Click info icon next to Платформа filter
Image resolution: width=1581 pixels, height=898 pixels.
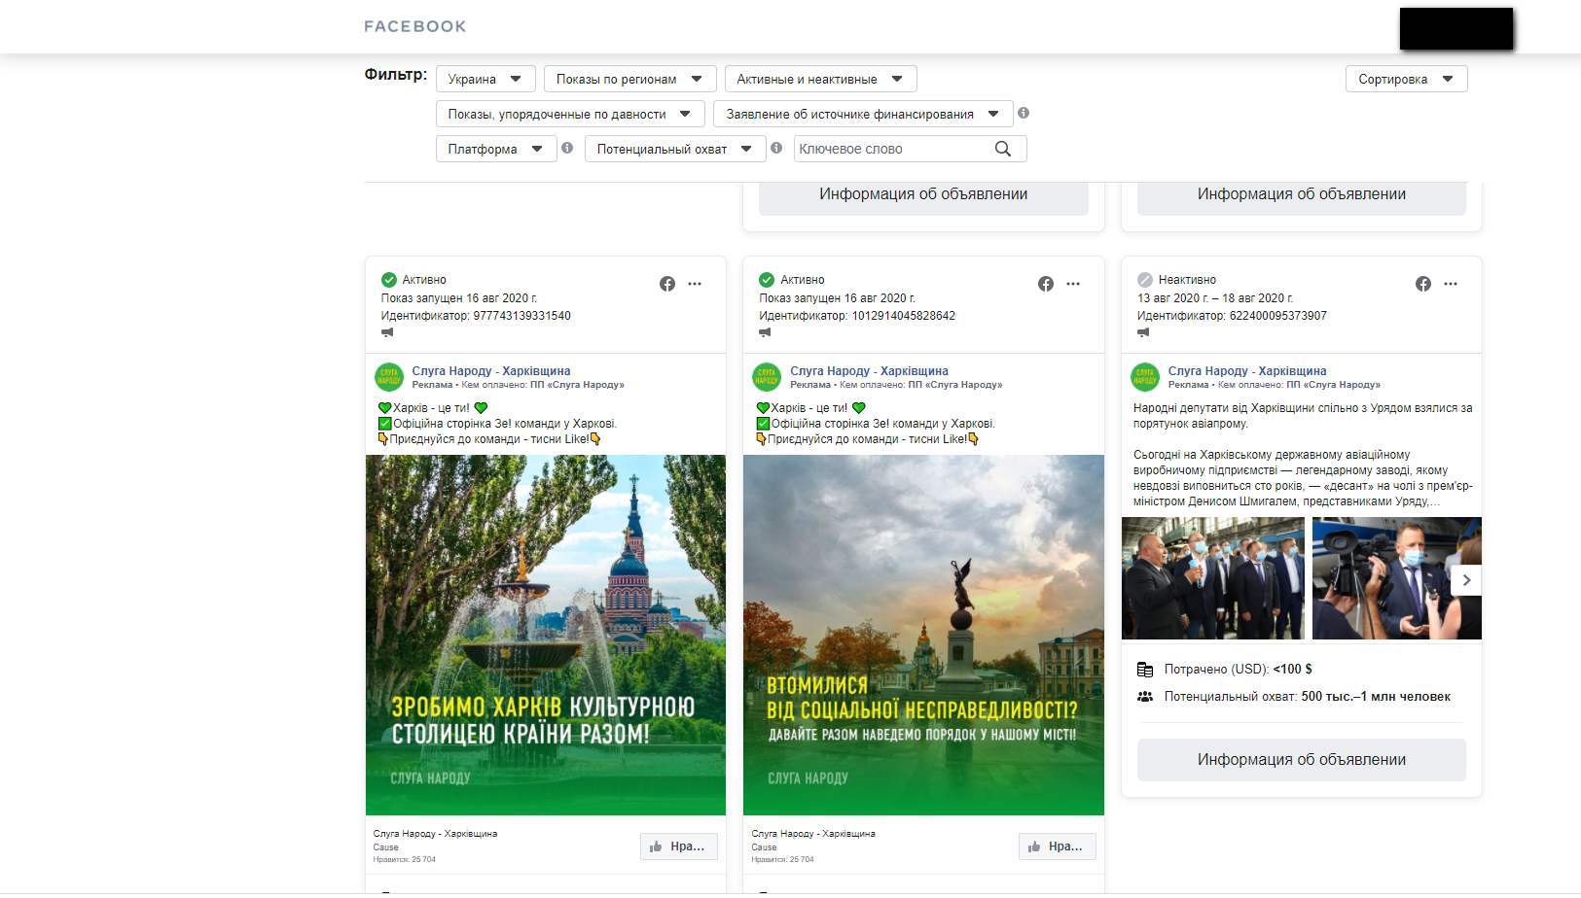(567, 149)
